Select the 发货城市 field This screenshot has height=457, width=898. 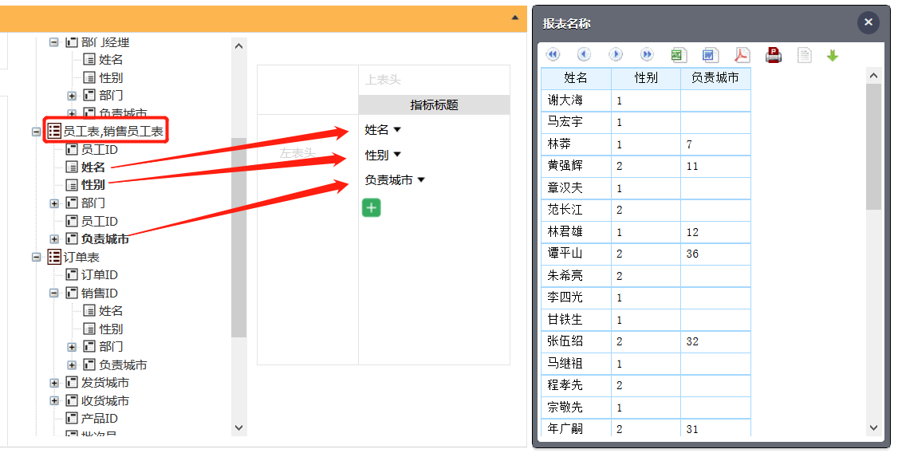[104, 383]
